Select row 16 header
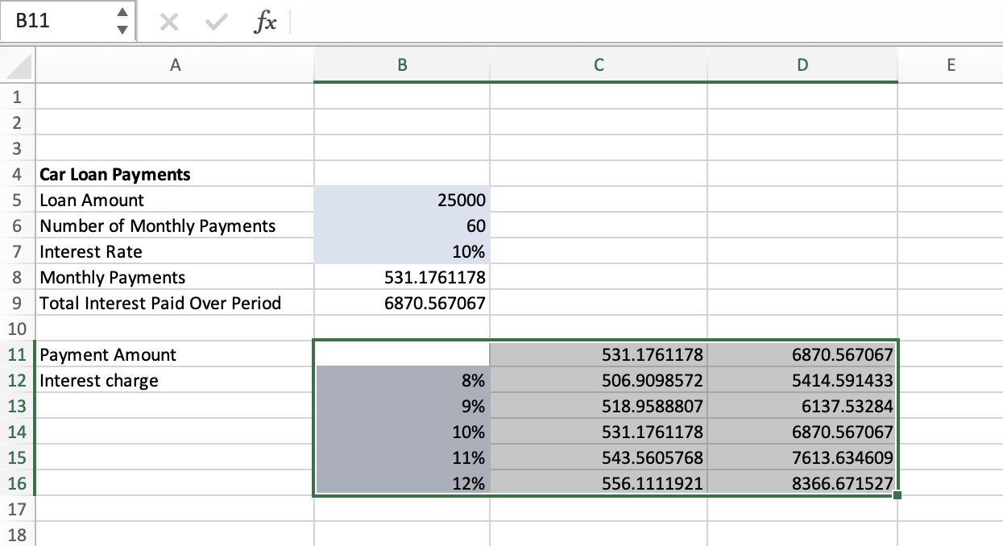 tap(17, 483)
